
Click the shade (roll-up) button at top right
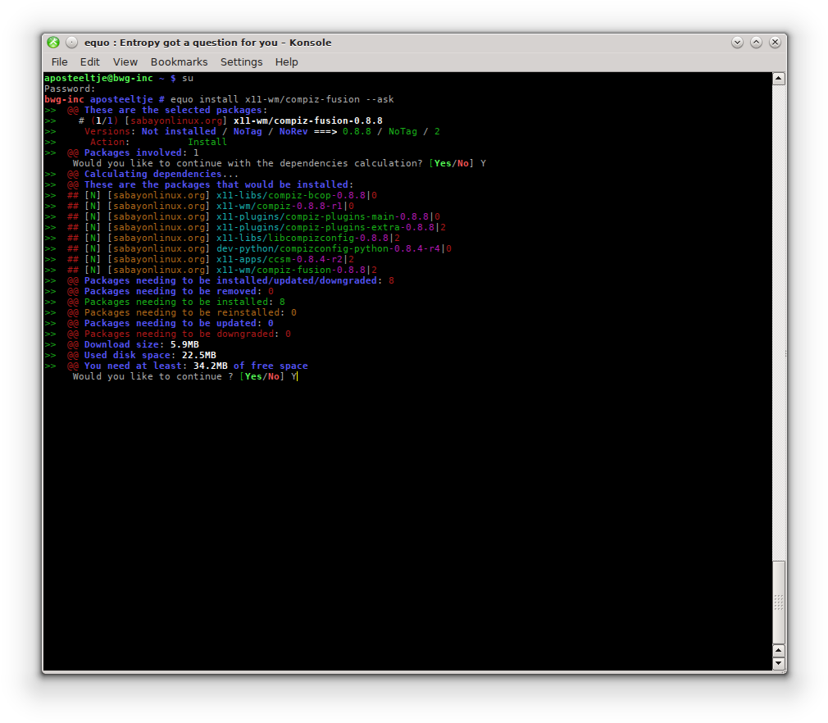[x=756, y=42]
